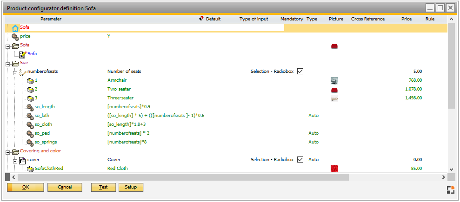Click the formula icon beside so_springs
The width and height of the screenshot is (460, 202).
[x=30, y=142]
